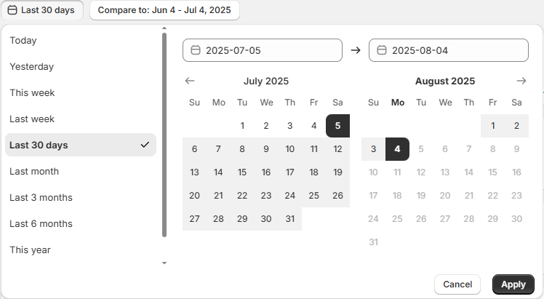Apply the selected date range
This screenshot has height=299, width=544.
click(513, 284)
